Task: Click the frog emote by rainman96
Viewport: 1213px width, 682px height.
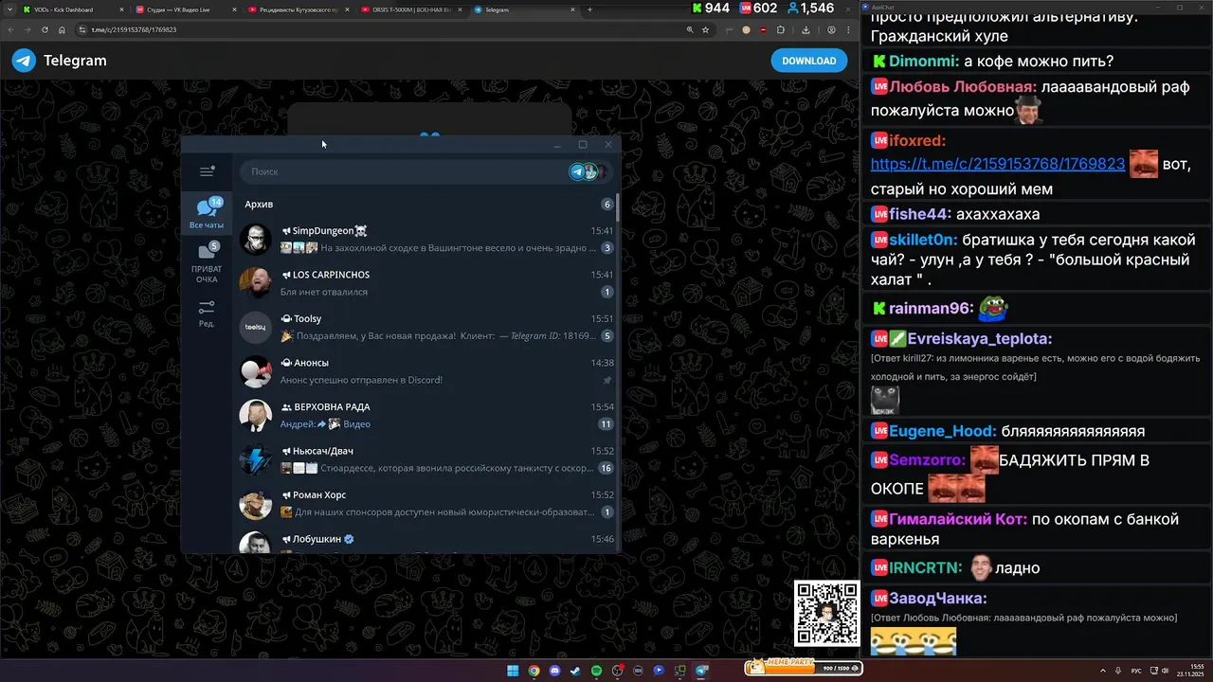Action: point(993,308)
